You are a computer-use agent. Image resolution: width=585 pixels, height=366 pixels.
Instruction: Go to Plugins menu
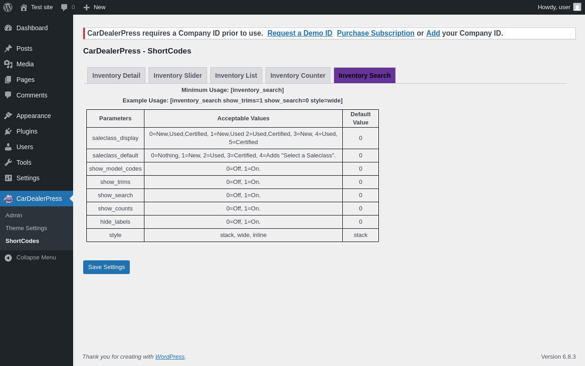37,131
